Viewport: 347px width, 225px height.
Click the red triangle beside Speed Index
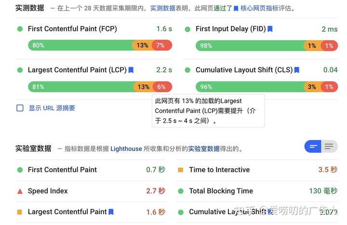point(20,191)
